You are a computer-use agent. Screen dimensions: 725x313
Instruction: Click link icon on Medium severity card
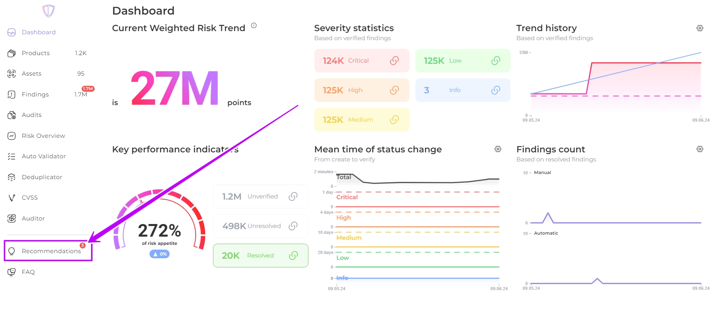(x=394, y=120)
